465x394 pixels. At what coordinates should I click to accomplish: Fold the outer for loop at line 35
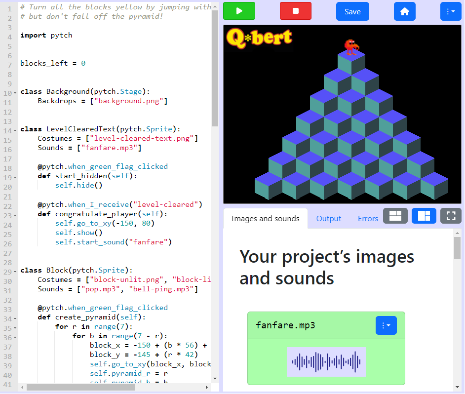[x=15, y=328]
